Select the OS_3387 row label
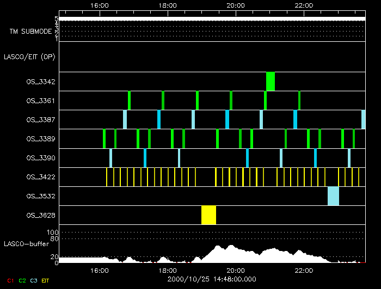Viewport: 381px width, 289px height. pos(40,120)
